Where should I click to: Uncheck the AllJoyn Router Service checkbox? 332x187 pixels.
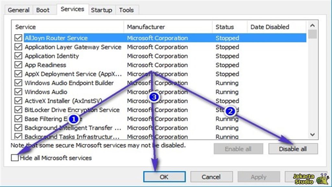19,38
